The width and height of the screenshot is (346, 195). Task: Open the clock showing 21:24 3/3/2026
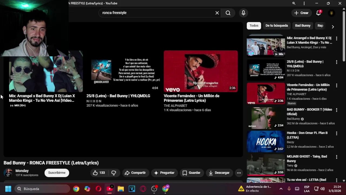(335, 189)
